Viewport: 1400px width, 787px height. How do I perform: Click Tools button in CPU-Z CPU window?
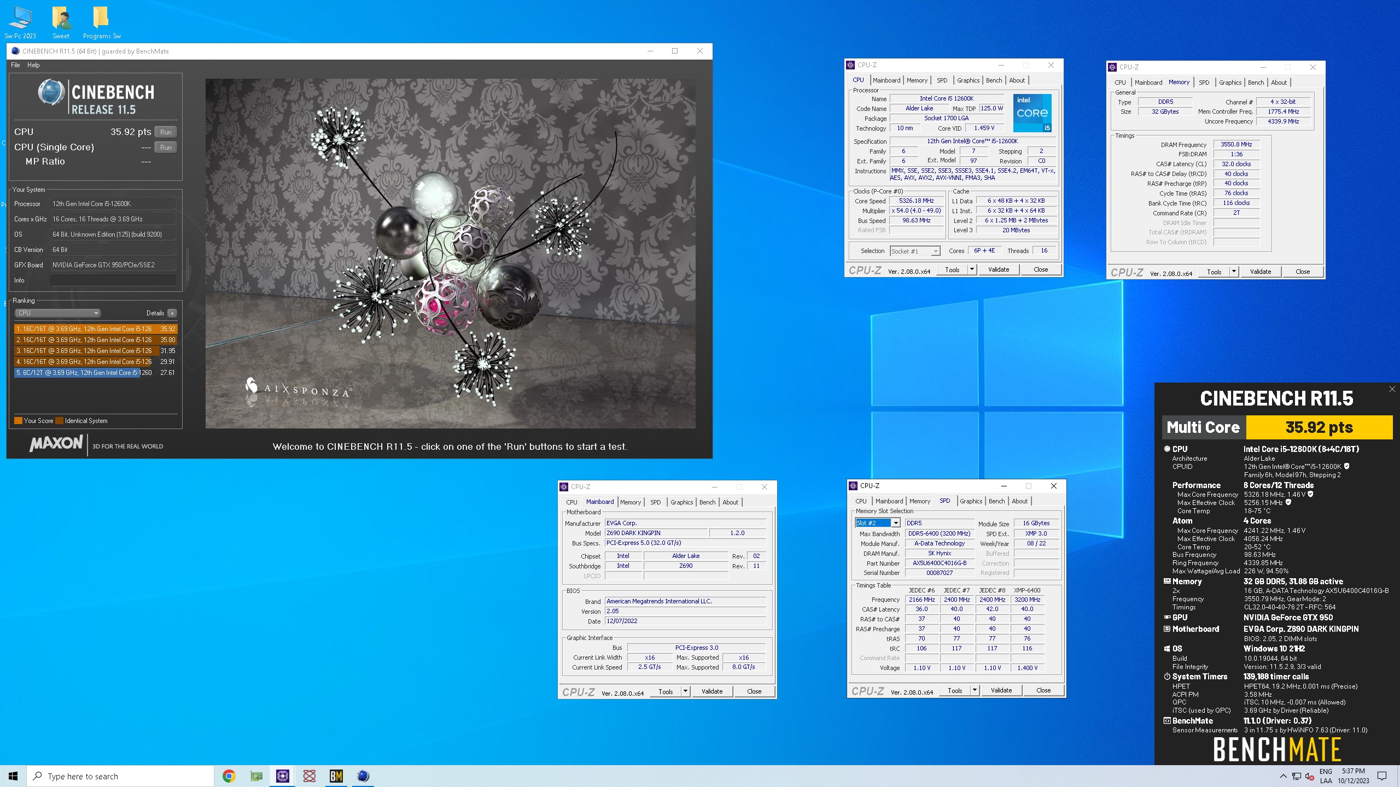click(952, 269)
